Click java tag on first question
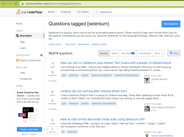The image size is (184, 137). 64,75
